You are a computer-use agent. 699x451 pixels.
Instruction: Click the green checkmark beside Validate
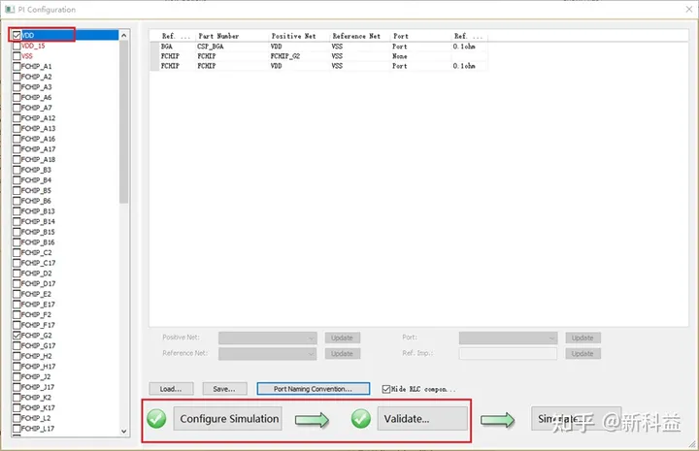360,418
